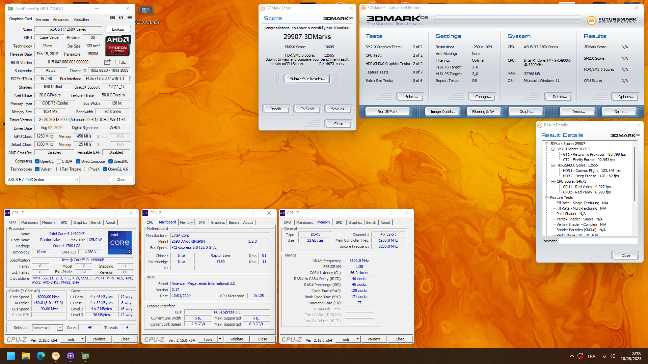Image resolution: width=648 pixels, height=364 pixels.
Task: Click the GPU-Z title bar app icon
Action: [x=11, y=8]
